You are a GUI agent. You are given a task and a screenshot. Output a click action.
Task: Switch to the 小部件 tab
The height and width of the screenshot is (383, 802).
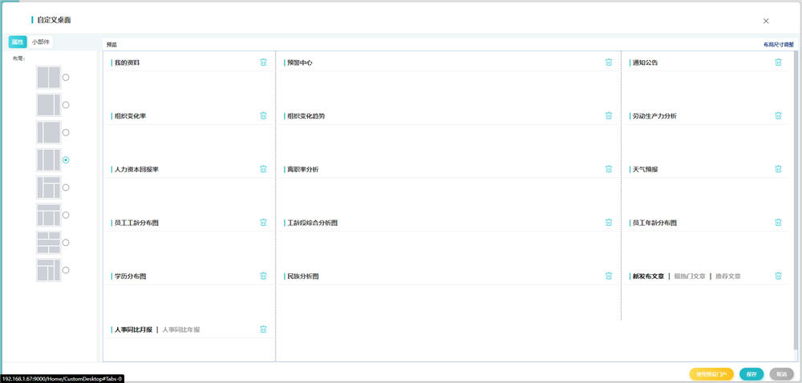[41, 42]
